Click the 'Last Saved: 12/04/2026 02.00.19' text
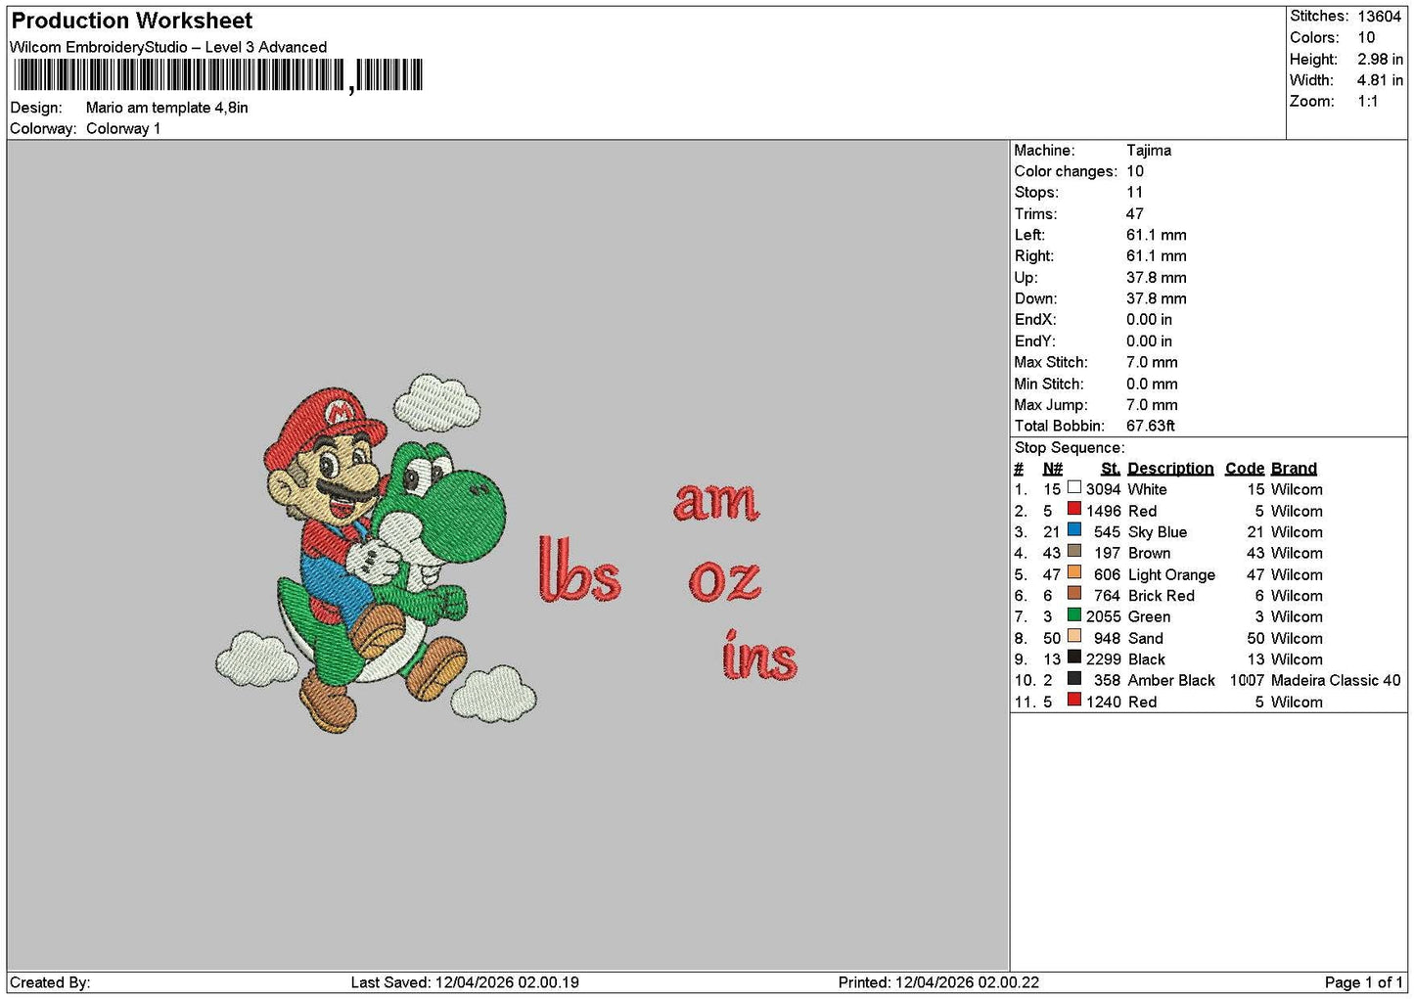 pos(465,982)
